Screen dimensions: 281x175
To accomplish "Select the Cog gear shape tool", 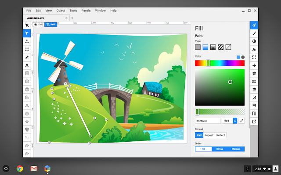I will (x=27, y=129).
